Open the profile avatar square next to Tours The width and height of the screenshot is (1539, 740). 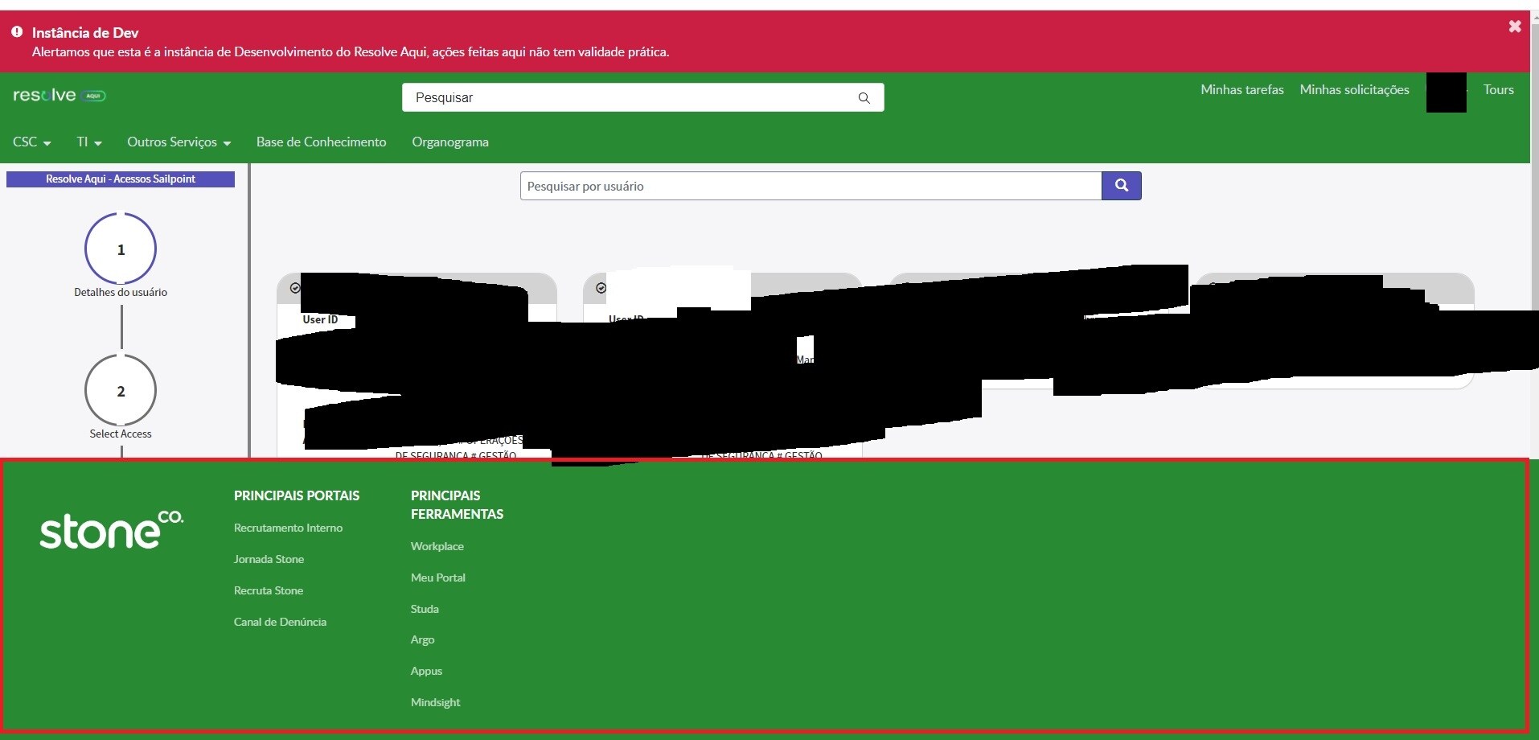click(x=1445, y=92)
